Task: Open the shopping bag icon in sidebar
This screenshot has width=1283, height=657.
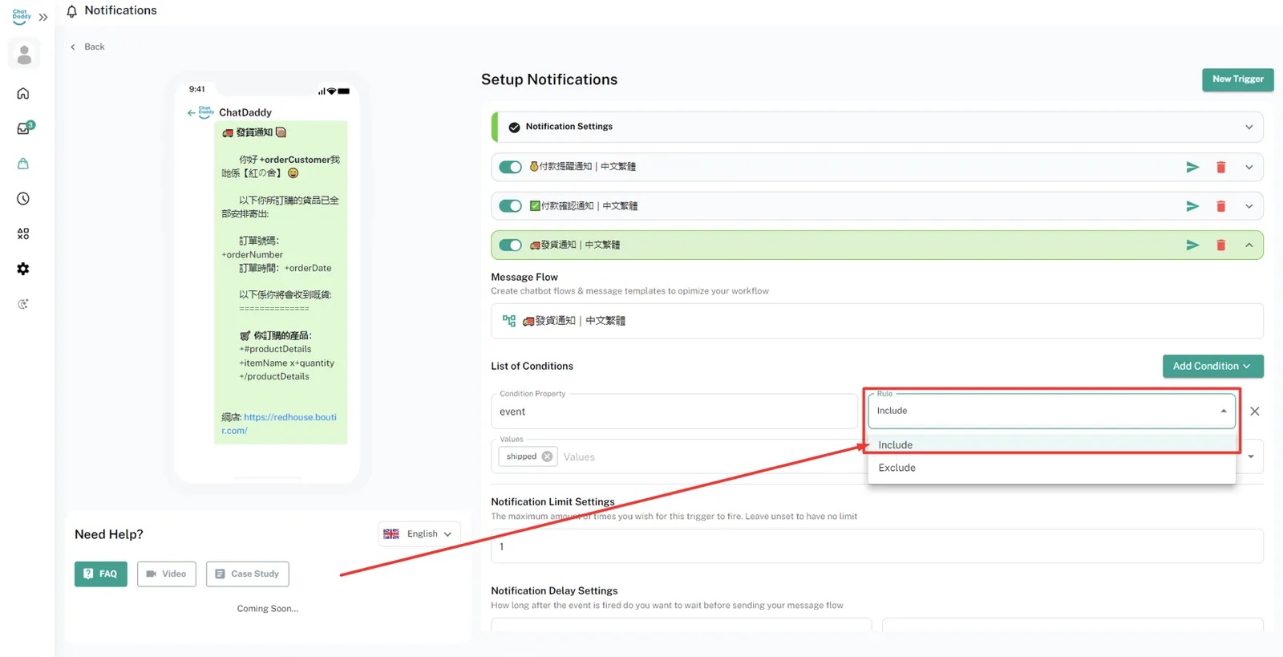Action: tap(23, 164)
